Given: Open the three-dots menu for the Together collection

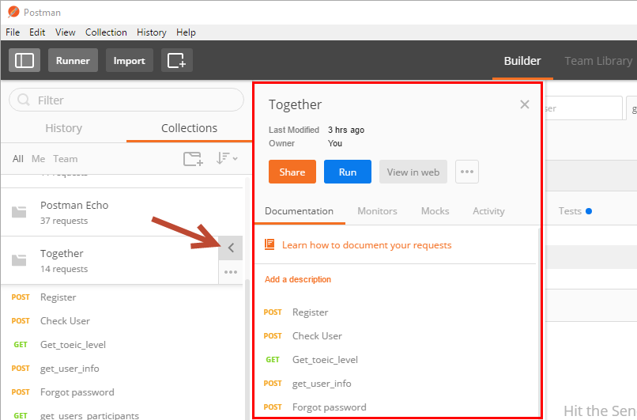Looking at the screenshot, I should point(231,272).
